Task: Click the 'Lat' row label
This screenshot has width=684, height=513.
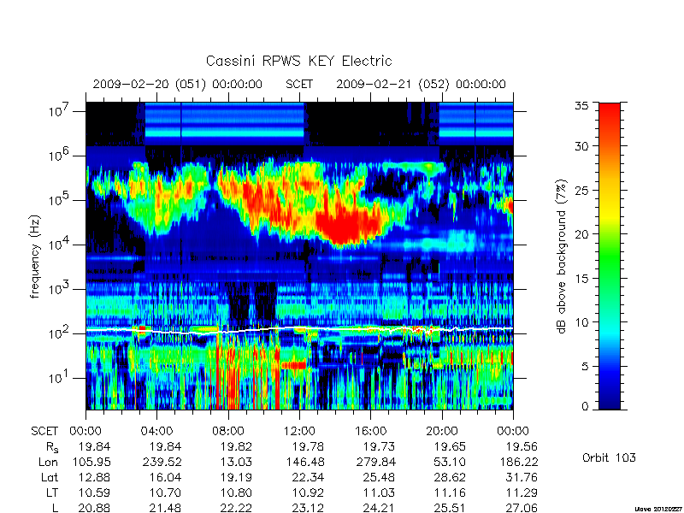Action: (50, 478)
